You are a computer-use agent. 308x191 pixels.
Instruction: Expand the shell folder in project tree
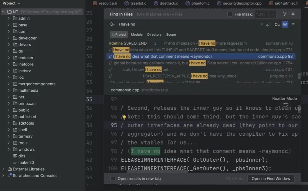(9, 130)
